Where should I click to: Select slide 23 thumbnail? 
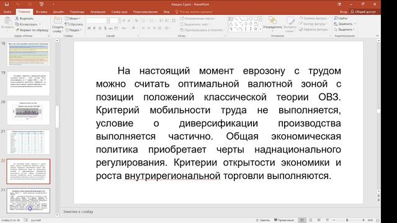tap(29, 201)
